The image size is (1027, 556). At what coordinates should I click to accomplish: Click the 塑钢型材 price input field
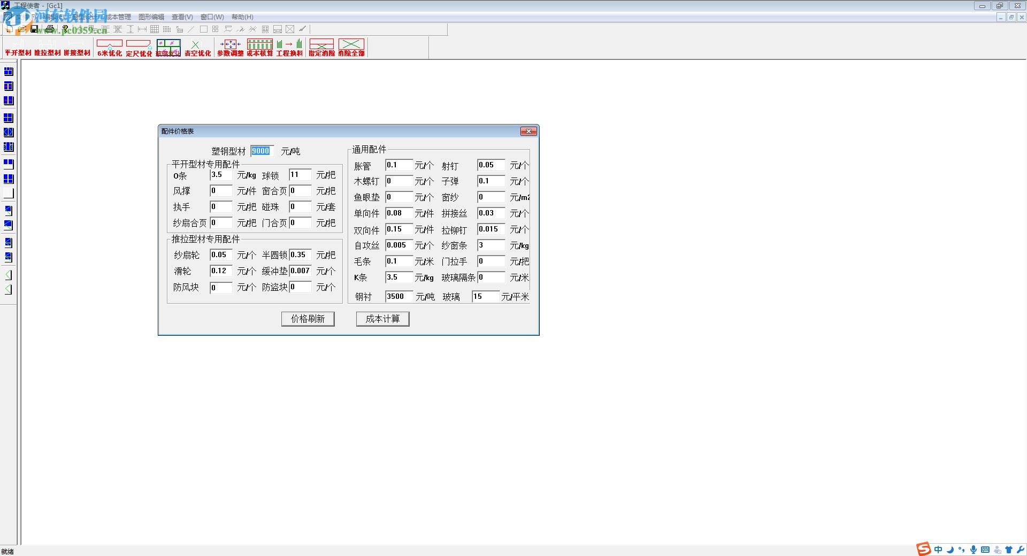pos(262,151)
